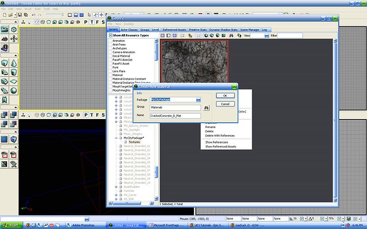Click the Add Special Brush icon
367x229 pixels.
pyautogui.click(x=5, y=139)
